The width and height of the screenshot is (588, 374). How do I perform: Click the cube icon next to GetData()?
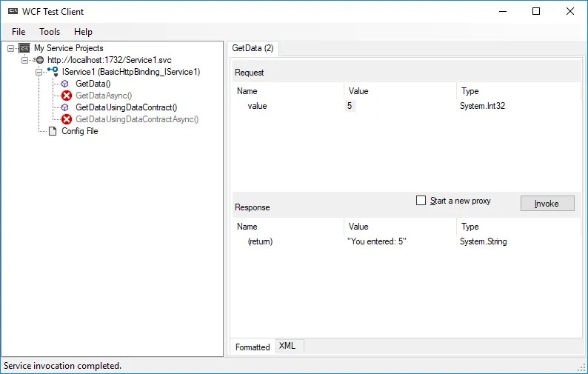tap(65, 84)
